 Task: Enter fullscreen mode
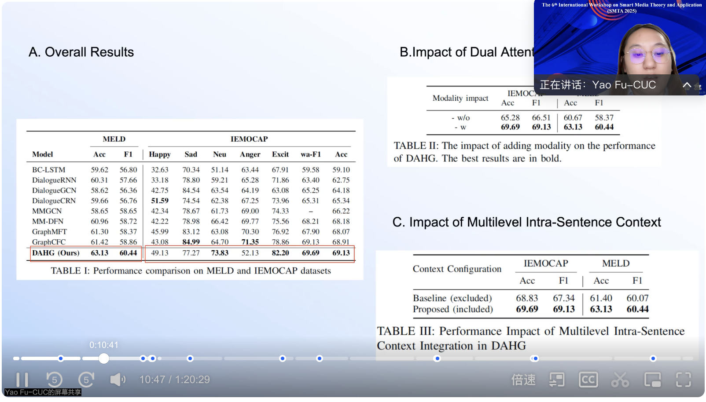point(684,380)
